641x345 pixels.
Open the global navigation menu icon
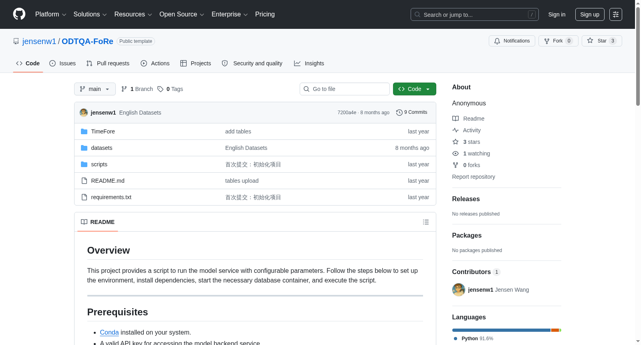616,14
